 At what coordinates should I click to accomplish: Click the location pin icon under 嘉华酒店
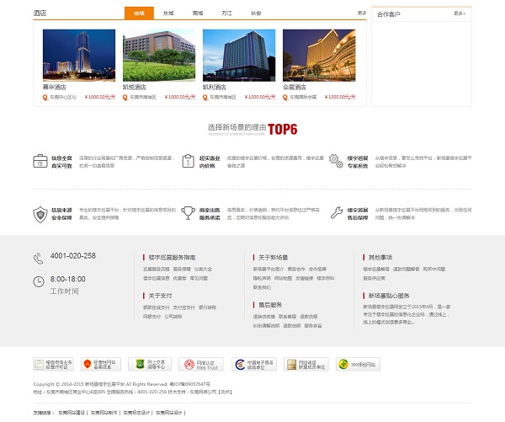[45, 97]
